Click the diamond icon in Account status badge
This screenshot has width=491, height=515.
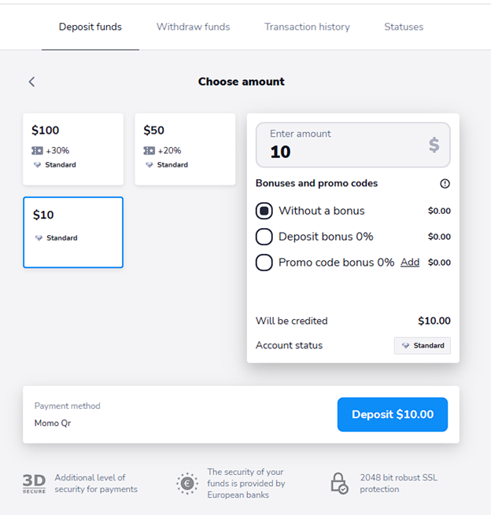405,345
